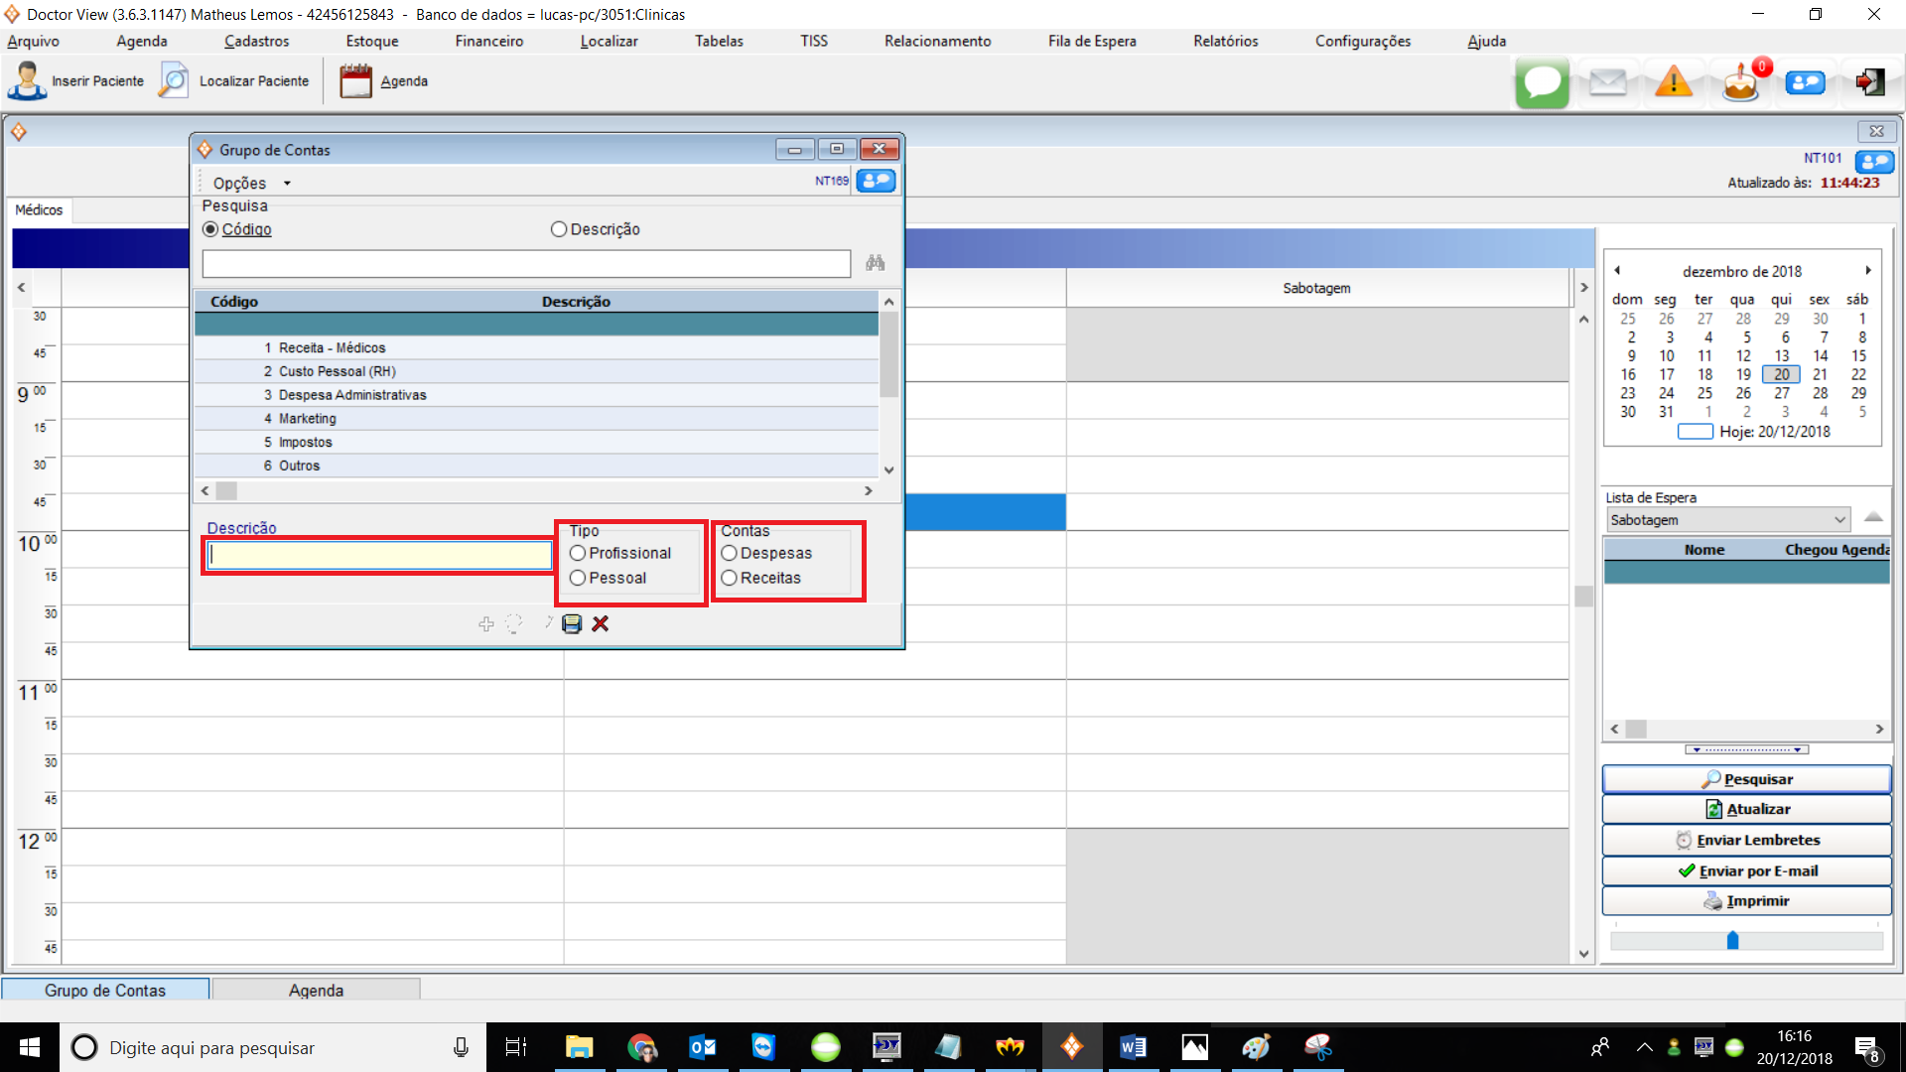
Task: Click the Enviar Lembretes button
Action: [1746, 840]
